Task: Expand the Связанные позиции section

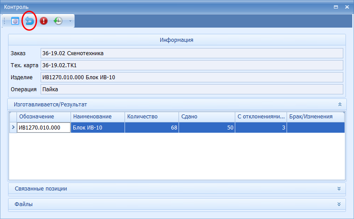Action: pyautogui.click(x=340, y=188)
